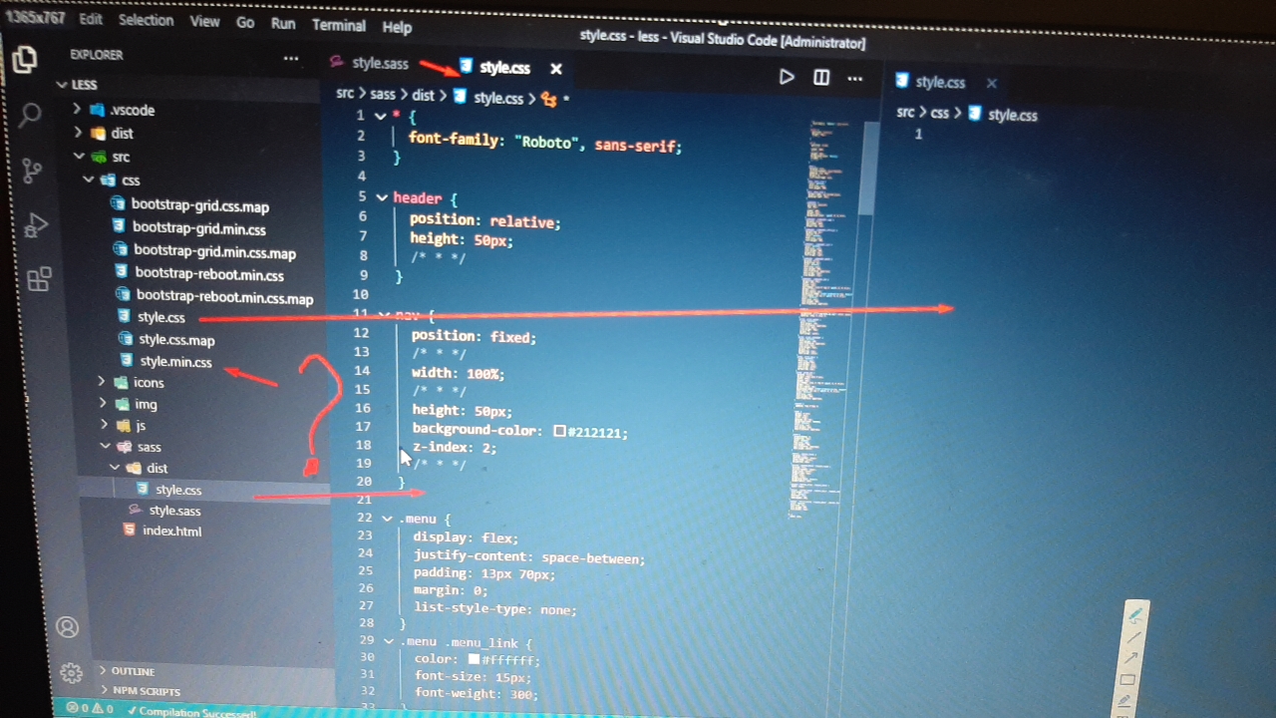Image resolution: width=1276 pixels, height=718 pixels.
Task: Collapse the header rule fold arrow
Action: tap(381, 197)
